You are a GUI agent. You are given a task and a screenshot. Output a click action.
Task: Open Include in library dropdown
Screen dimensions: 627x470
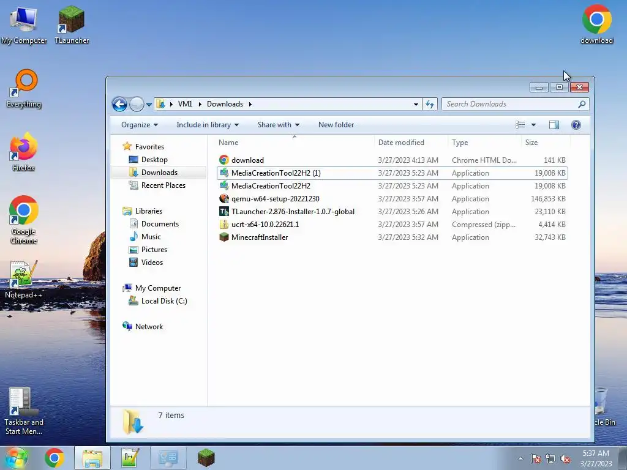pyautogui.click(x=208, y=125)
